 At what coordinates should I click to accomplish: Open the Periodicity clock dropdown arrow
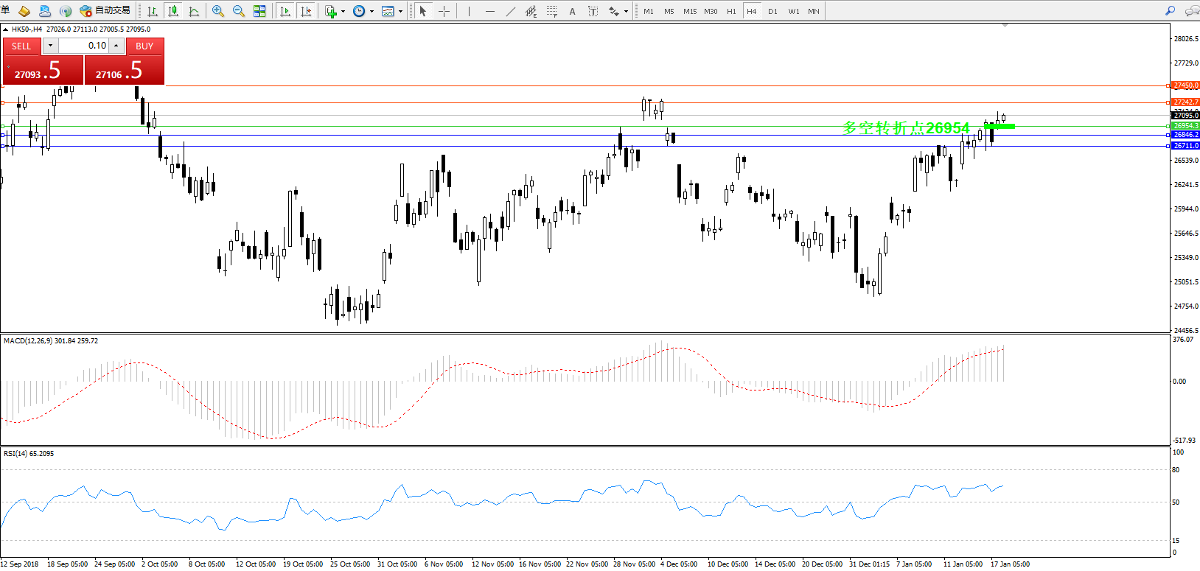371,11
